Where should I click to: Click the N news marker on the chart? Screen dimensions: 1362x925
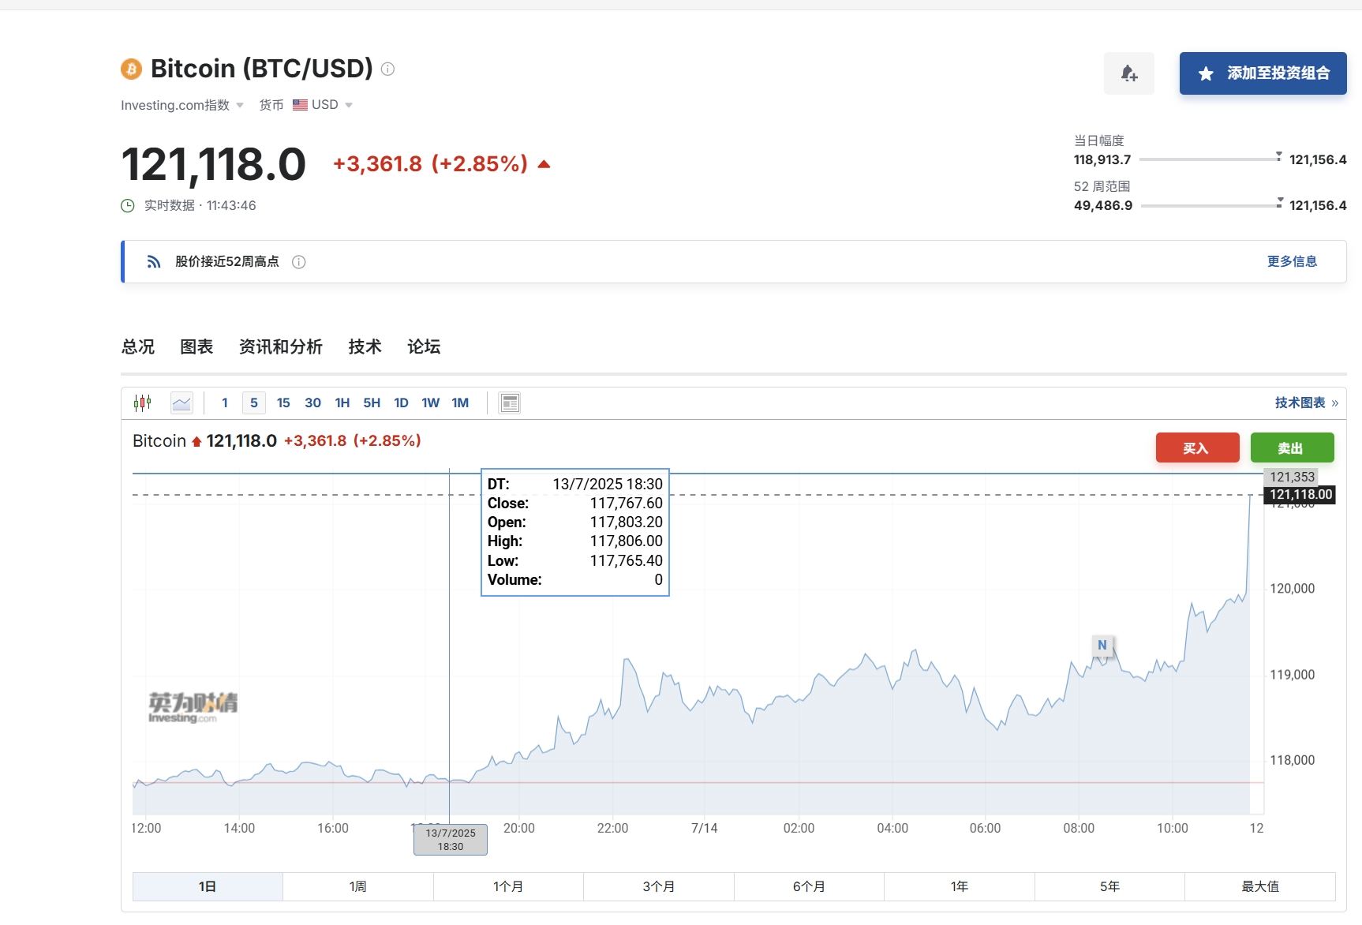[1102, 645]
